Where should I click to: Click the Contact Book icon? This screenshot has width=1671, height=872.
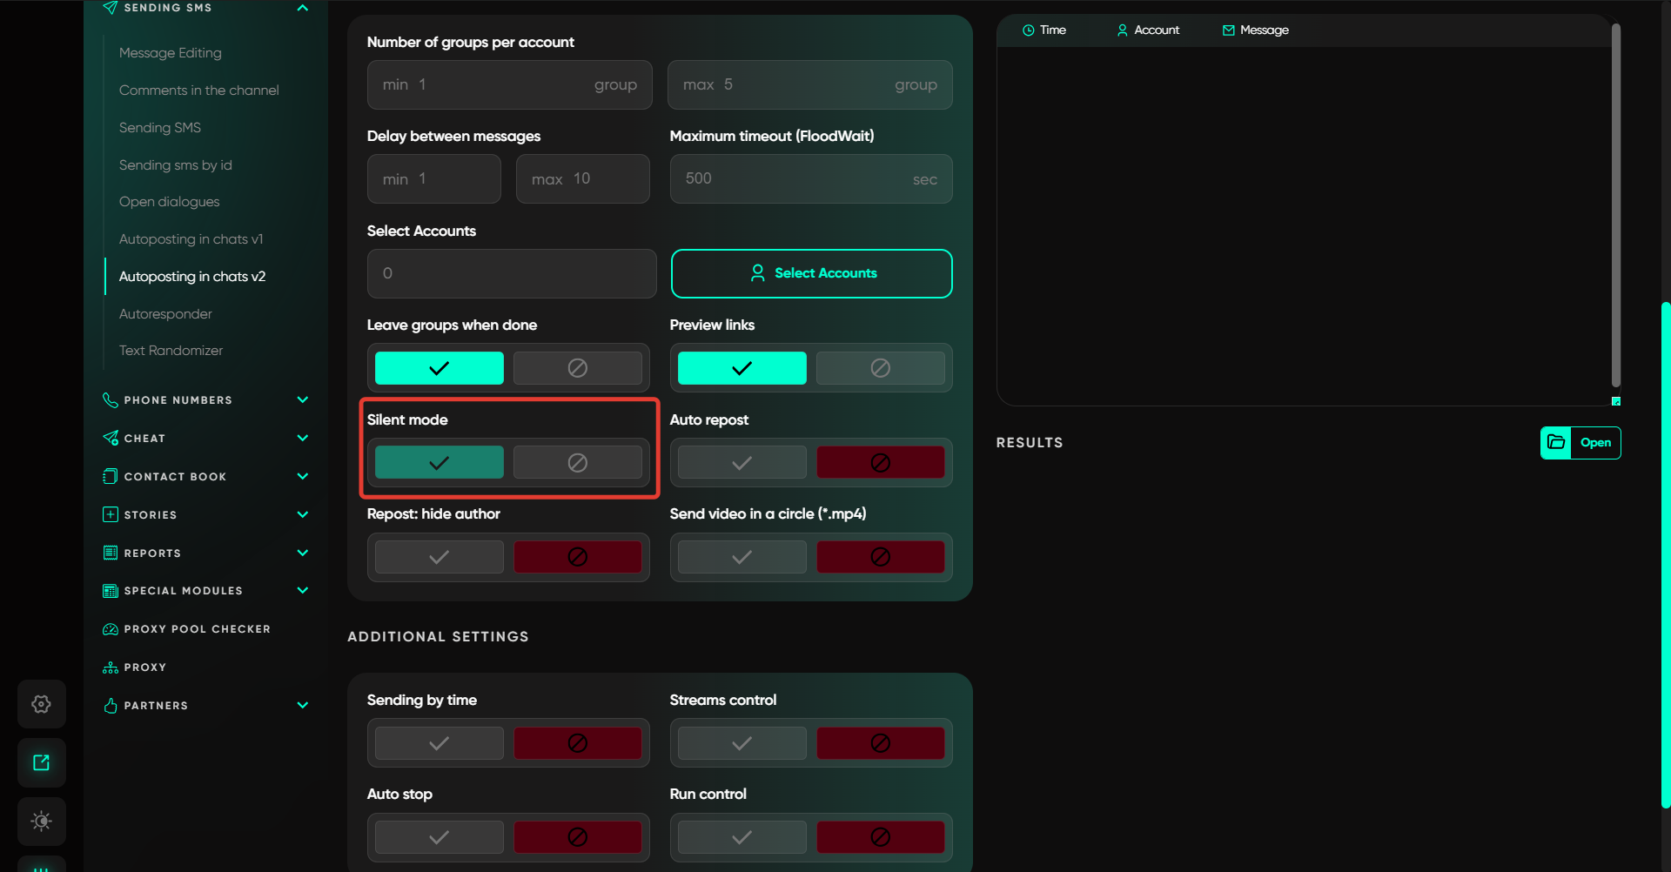pyautogui.click(x=111, y=476)
